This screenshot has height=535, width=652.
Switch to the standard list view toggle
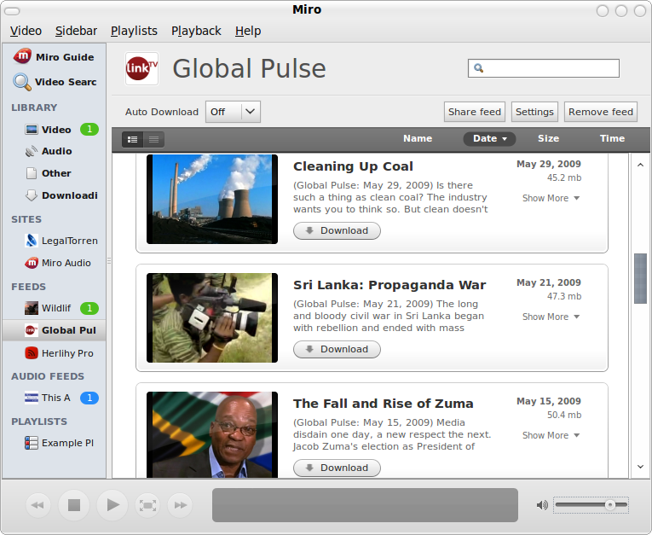[133, 139]
